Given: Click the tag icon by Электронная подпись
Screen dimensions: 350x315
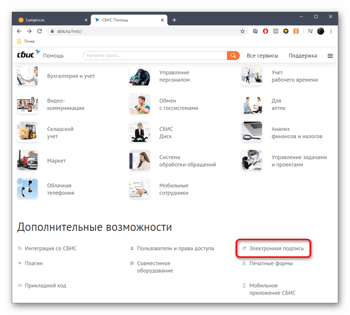Looking at the screenshot, I should pos(244,248).
